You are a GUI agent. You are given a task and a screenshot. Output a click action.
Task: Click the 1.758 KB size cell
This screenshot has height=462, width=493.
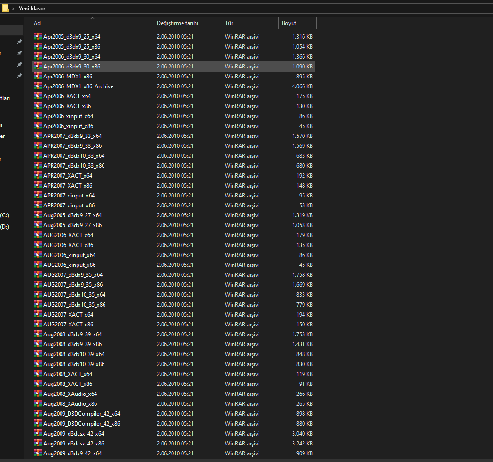coord(303,274)
